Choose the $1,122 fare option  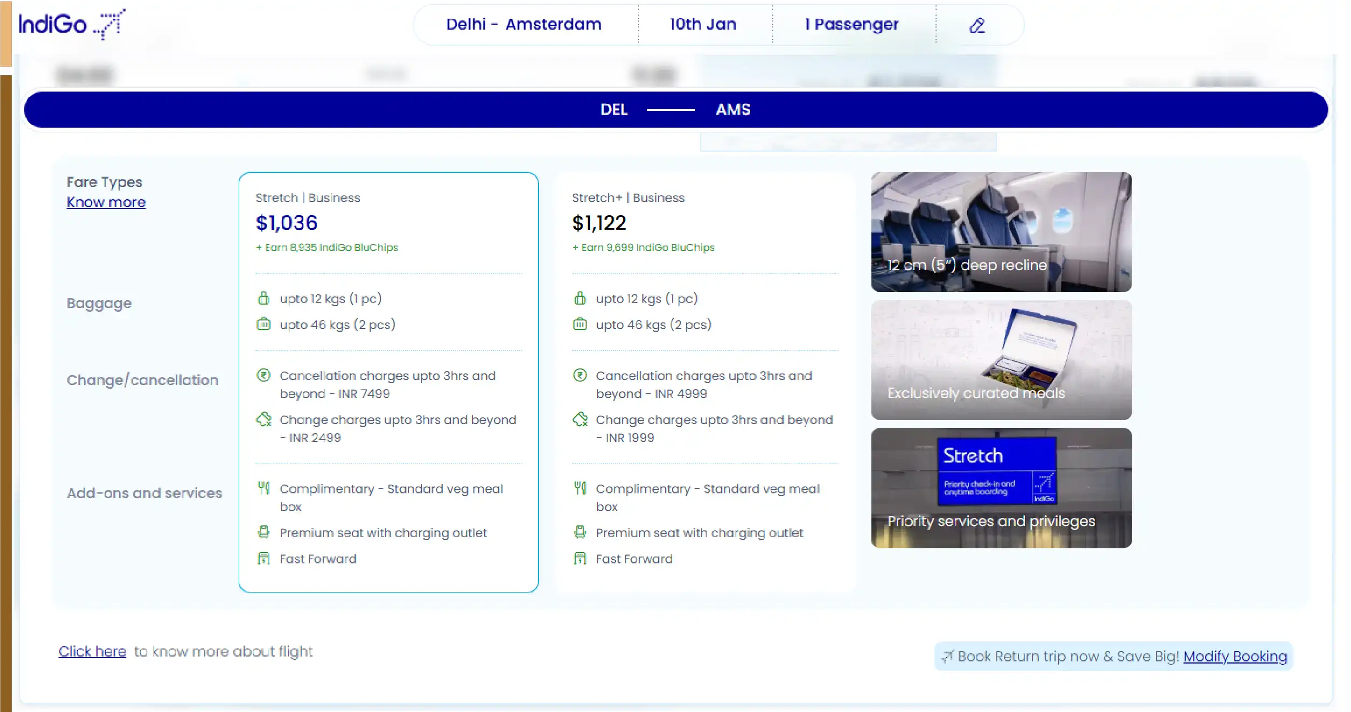point(599,222)
